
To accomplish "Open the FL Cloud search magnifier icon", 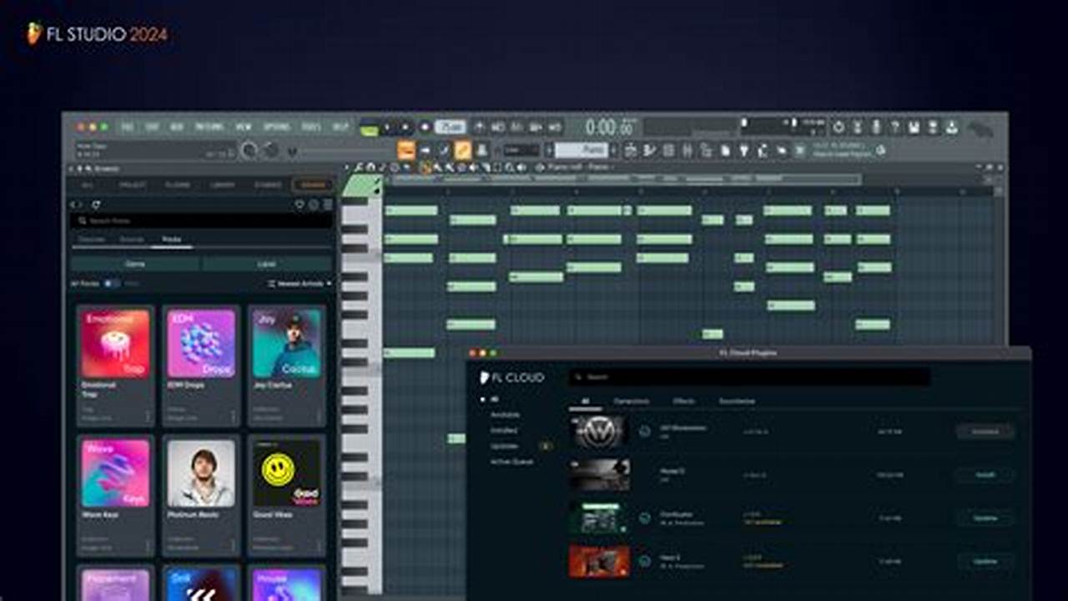I will coord(579,377).
